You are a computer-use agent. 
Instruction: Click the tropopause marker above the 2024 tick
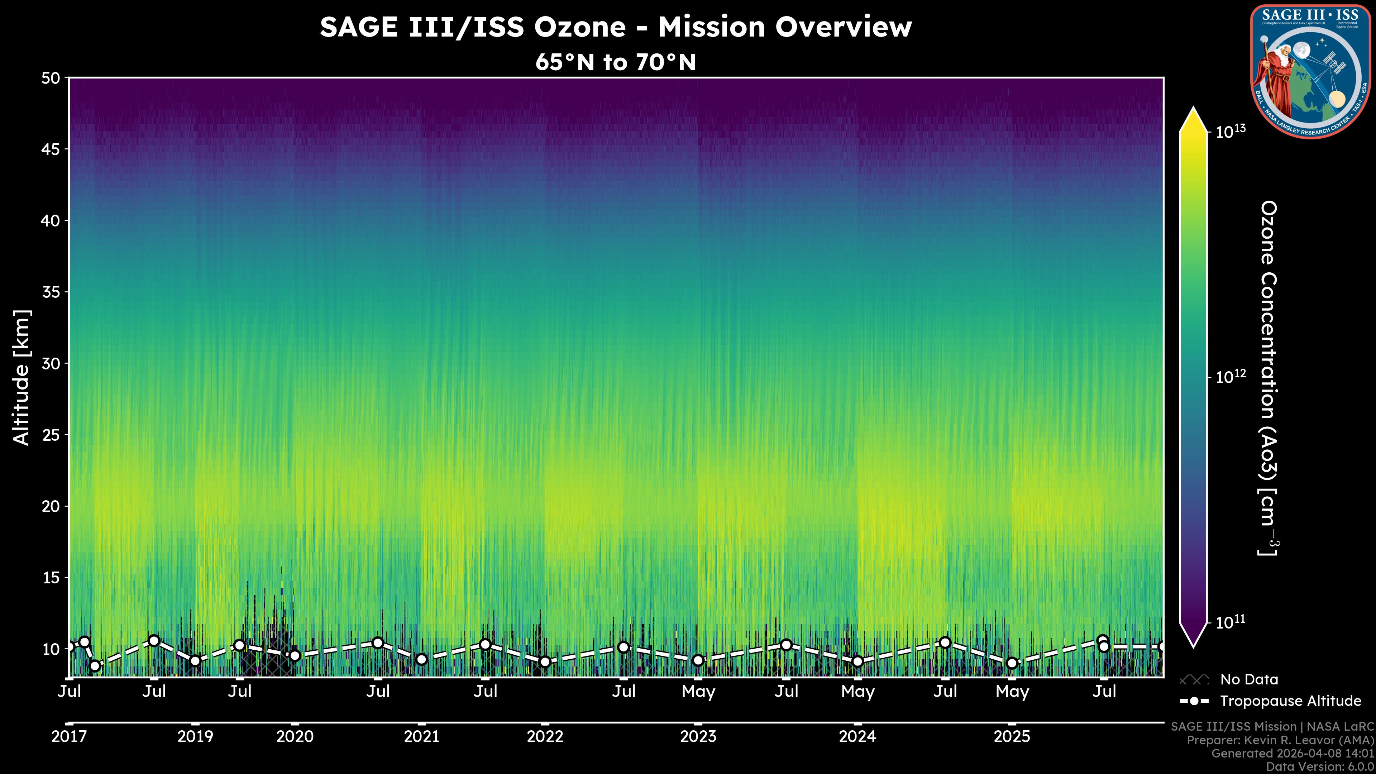[x=857, y=661]
